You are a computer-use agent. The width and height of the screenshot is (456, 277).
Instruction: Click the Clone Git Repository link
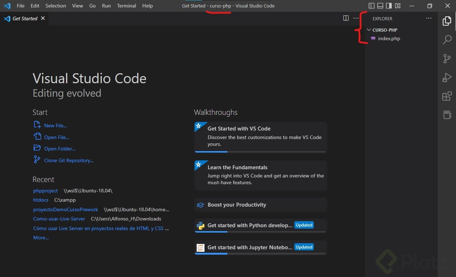point(69,160)
